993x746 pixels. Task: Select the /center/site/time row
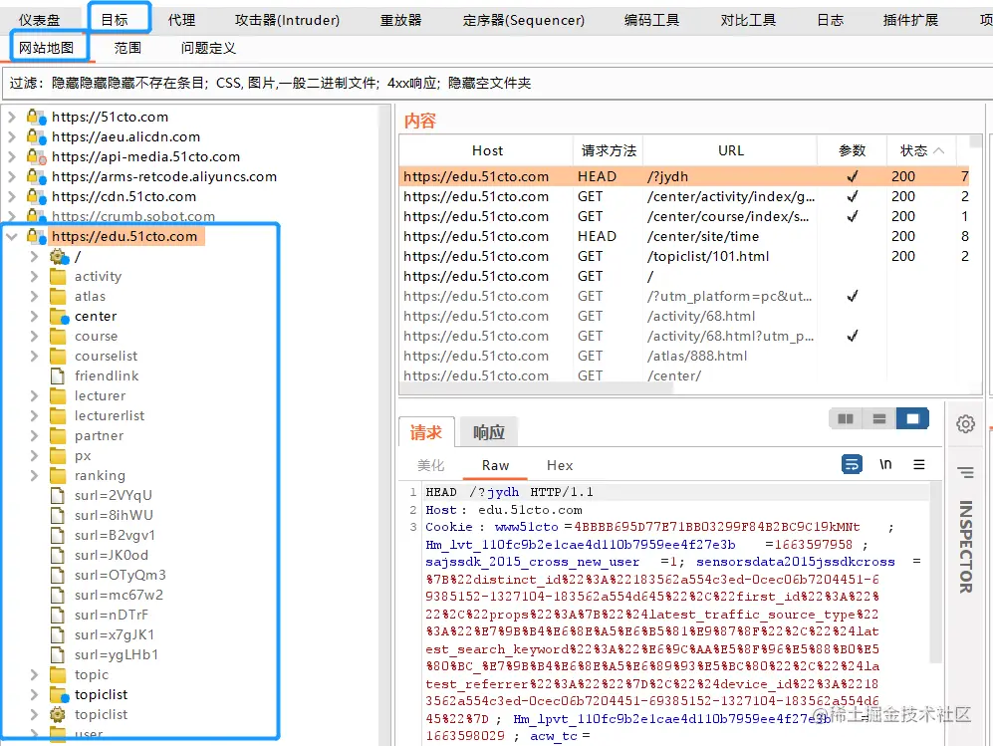click(684, 237)
